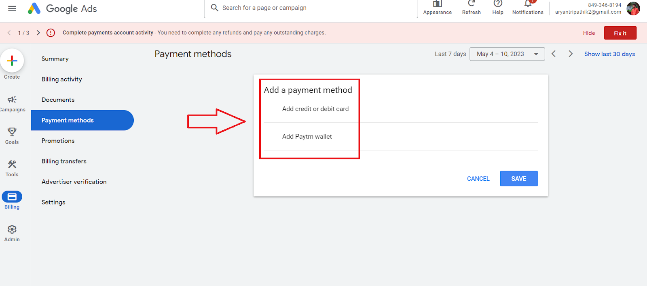Open the Help menu
Image resolution: width=647 pixels, height=286 pixels.
click(498, 8)
